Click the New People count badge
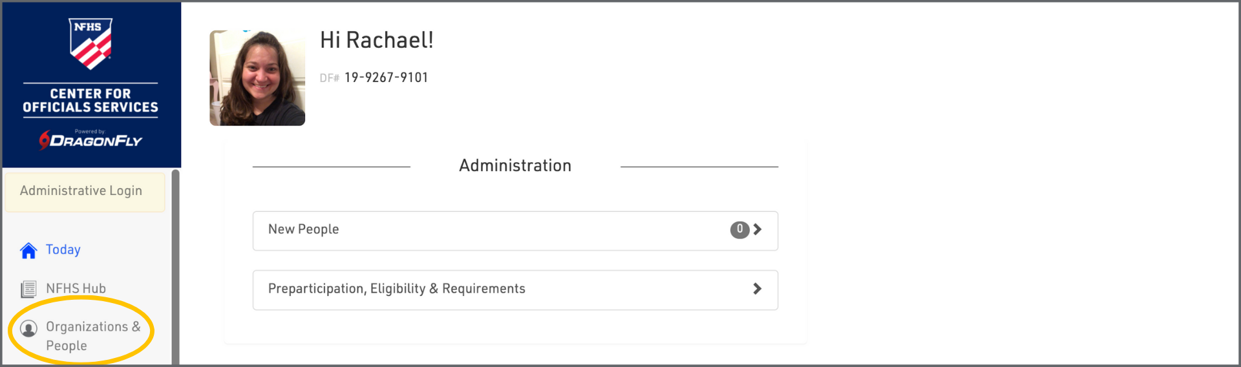1241x367 pixels. 739,229
